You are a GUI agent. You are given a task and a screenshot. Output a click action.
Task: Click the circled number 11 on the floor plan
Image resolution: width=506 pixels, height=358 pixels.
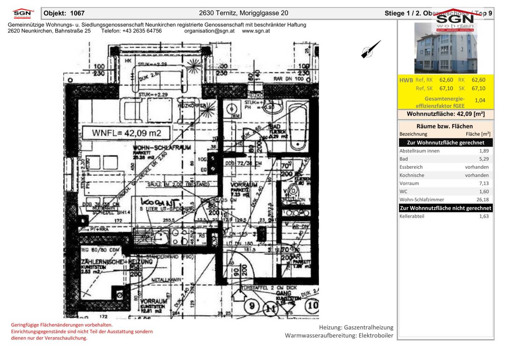point(270,309)
